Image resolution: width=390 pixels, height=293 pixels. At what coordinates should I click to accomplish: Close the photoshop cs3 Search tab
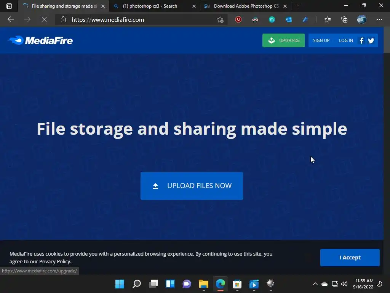[x=194, y=6]
